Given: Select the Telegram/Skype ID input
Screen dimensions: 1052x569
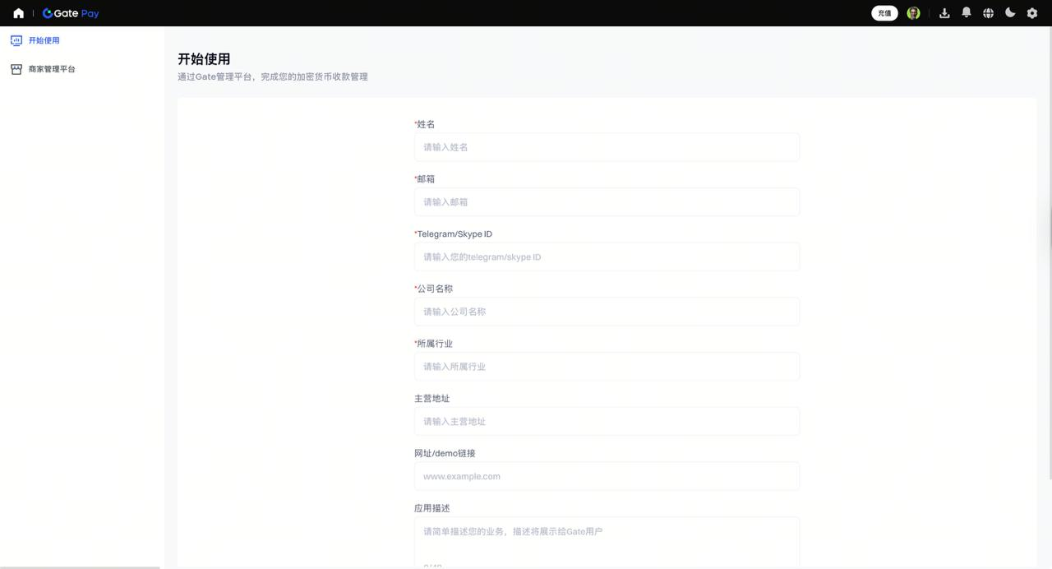Looking at the screenshot, I should click(607, 257).
